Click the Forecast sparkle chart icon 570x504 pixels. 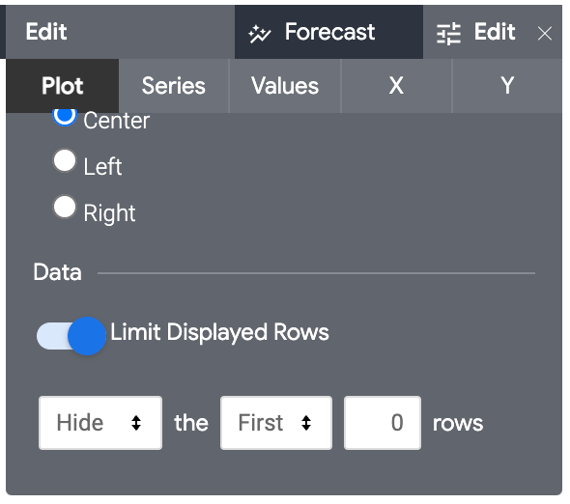(259, 34)
